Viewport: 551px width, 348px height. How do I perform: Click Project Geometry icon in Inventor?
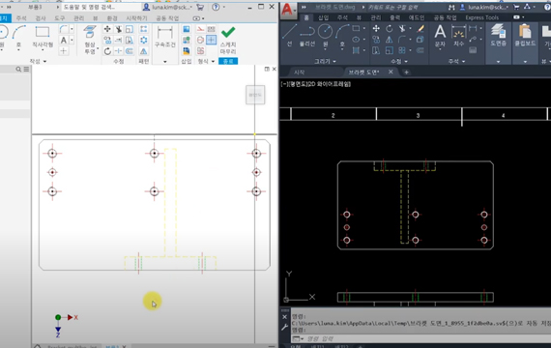click(x=90, y=32)
